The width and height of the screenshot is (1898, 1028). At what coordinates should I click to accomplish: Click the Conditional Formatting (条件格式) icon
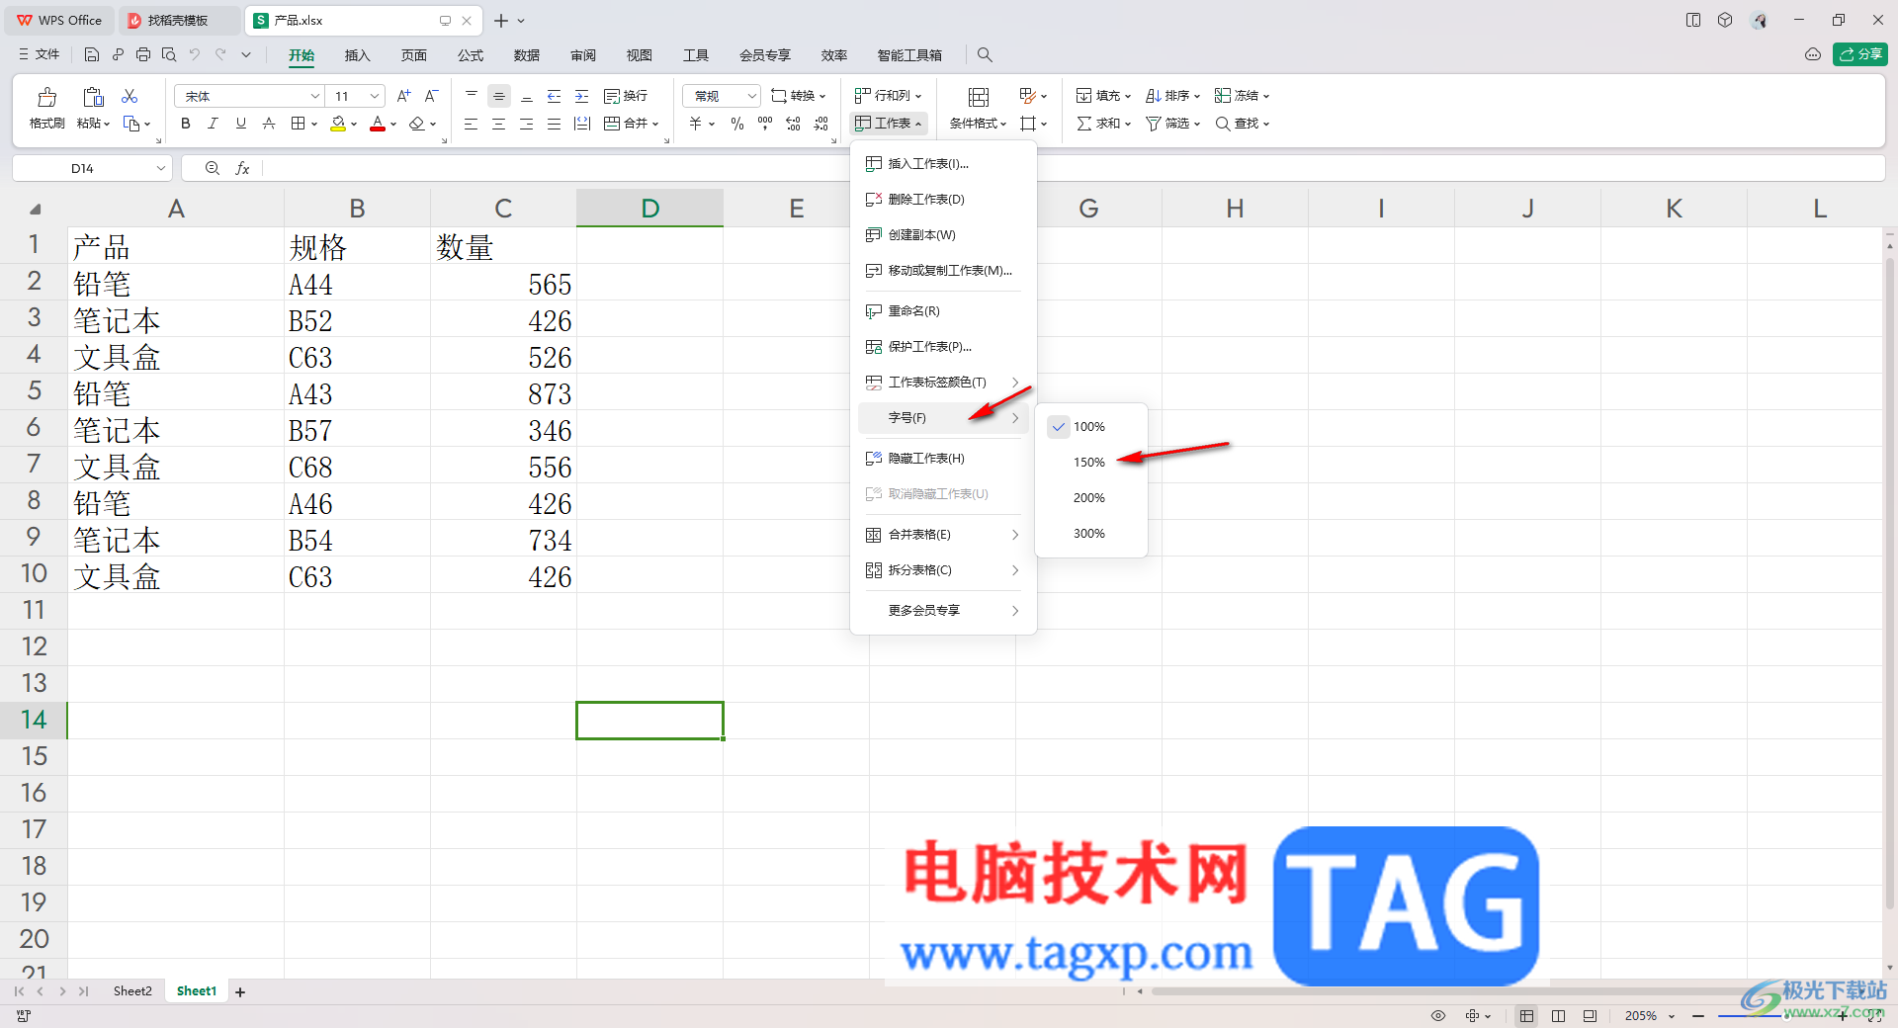click(x=979, y=97)
